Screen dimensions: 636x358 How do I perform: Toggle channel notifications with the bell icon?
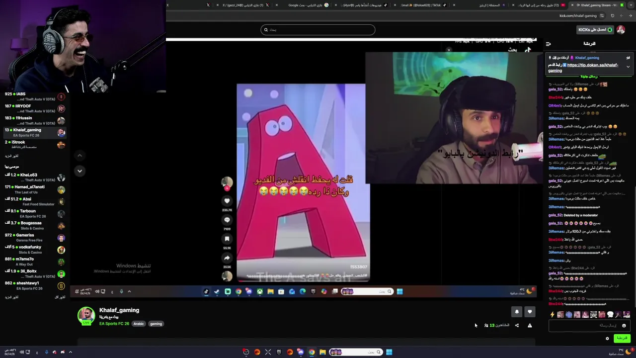coord(517,312)
